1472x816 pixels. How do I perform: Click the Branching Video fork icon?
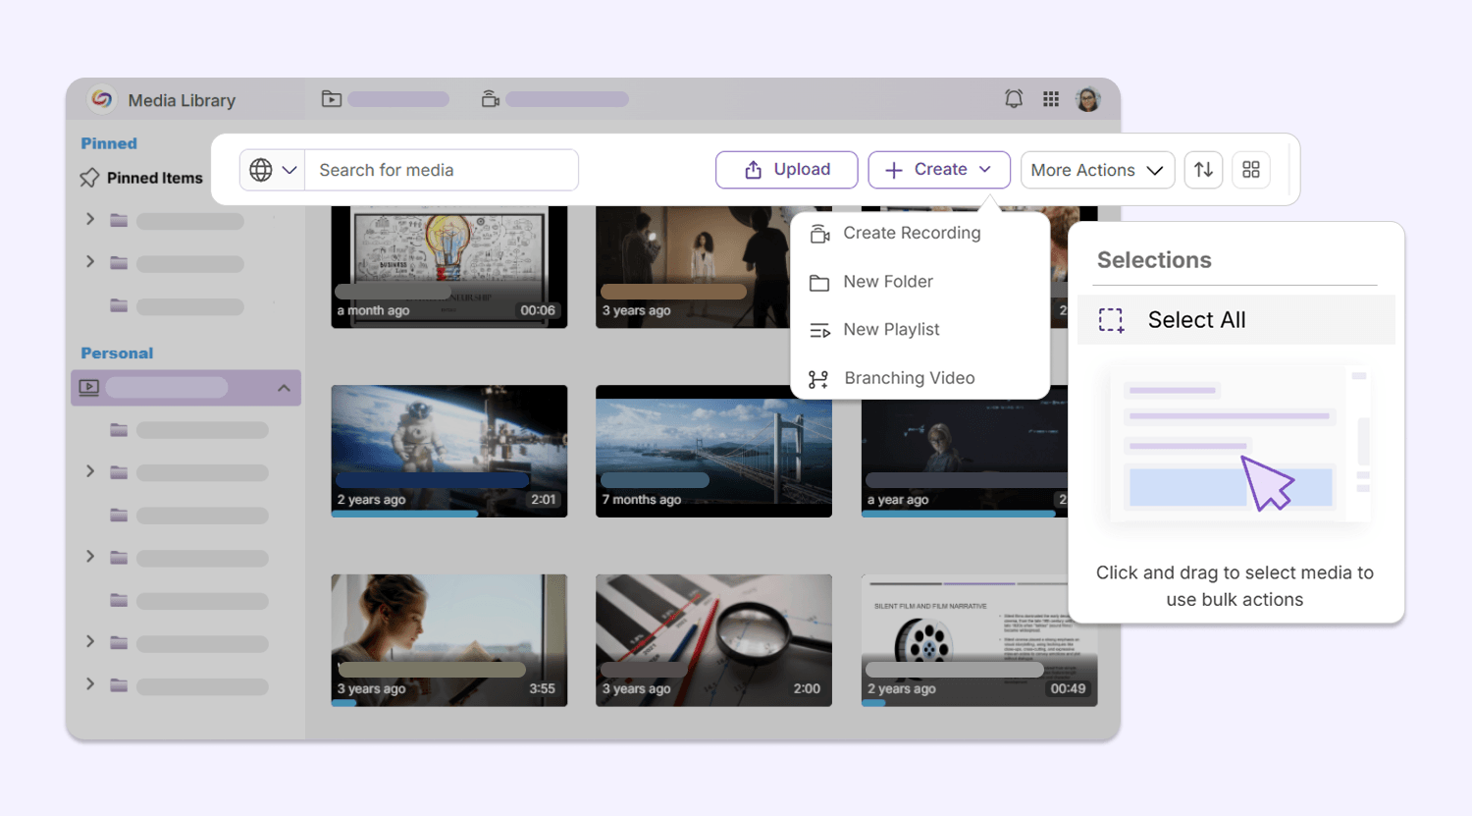coord(818,379)
